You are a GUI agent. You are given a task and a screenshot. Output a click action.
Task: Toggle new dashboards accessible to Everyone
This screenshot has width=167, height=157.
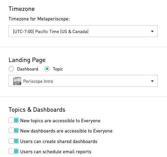(14, 130)
